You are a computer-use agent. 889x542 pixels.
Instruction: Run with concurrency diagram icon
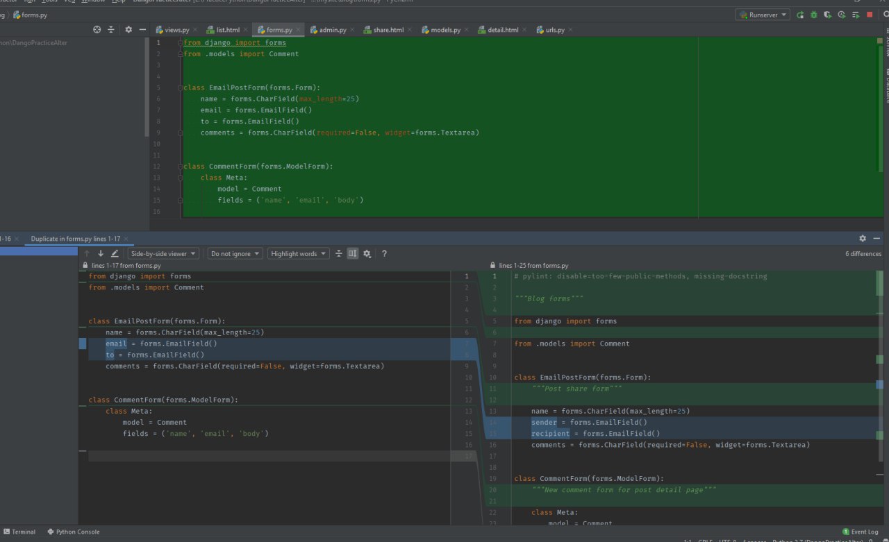855,15
